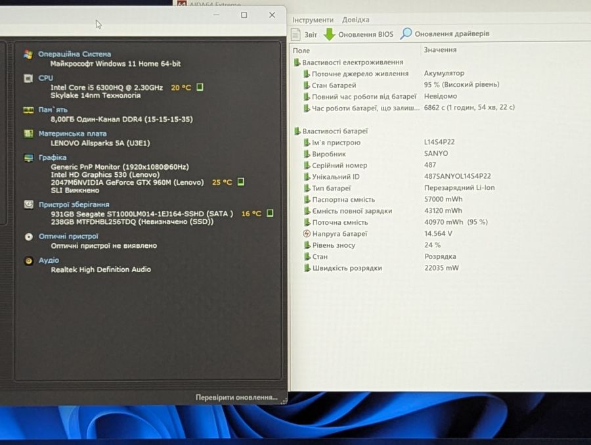Open the CPU section link
Viewport: 591px width, 445px height.
click(x=45, y=78)
